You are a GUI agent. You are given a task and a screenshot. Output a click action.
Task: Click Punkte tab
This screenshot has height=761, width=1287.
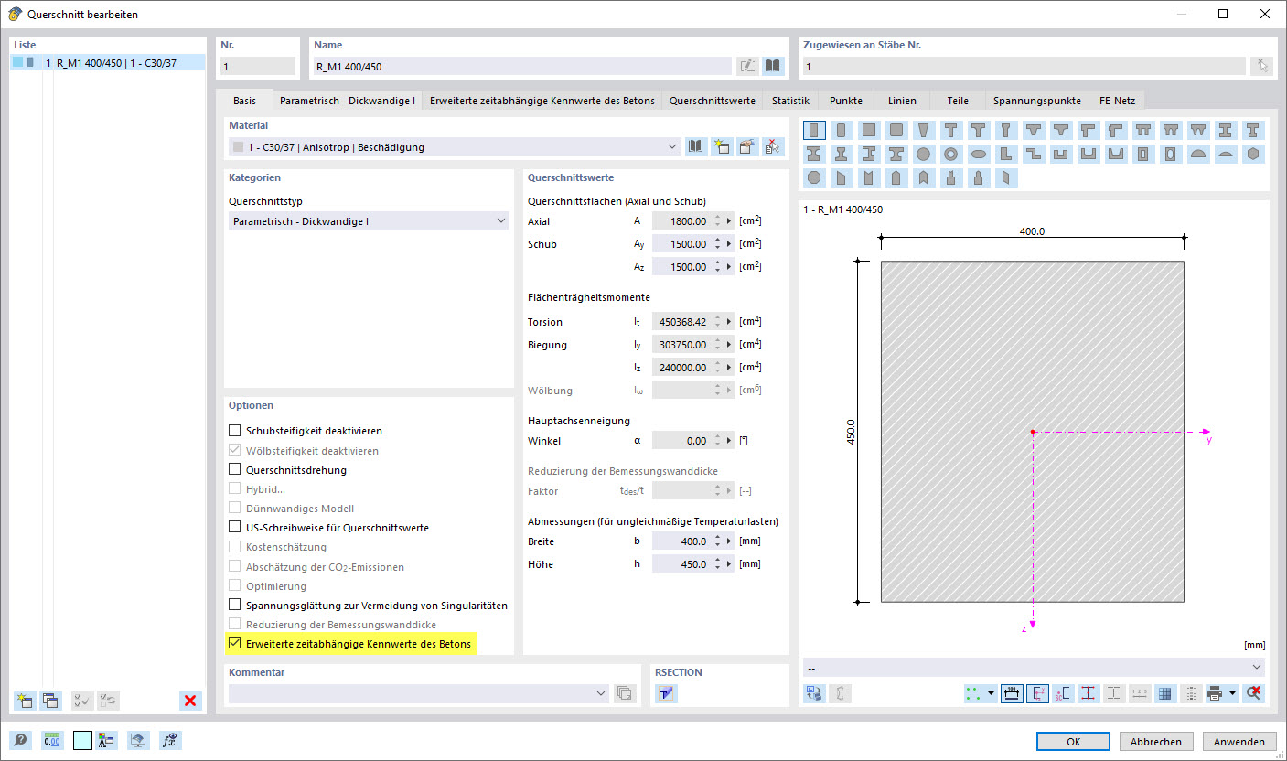846,101
